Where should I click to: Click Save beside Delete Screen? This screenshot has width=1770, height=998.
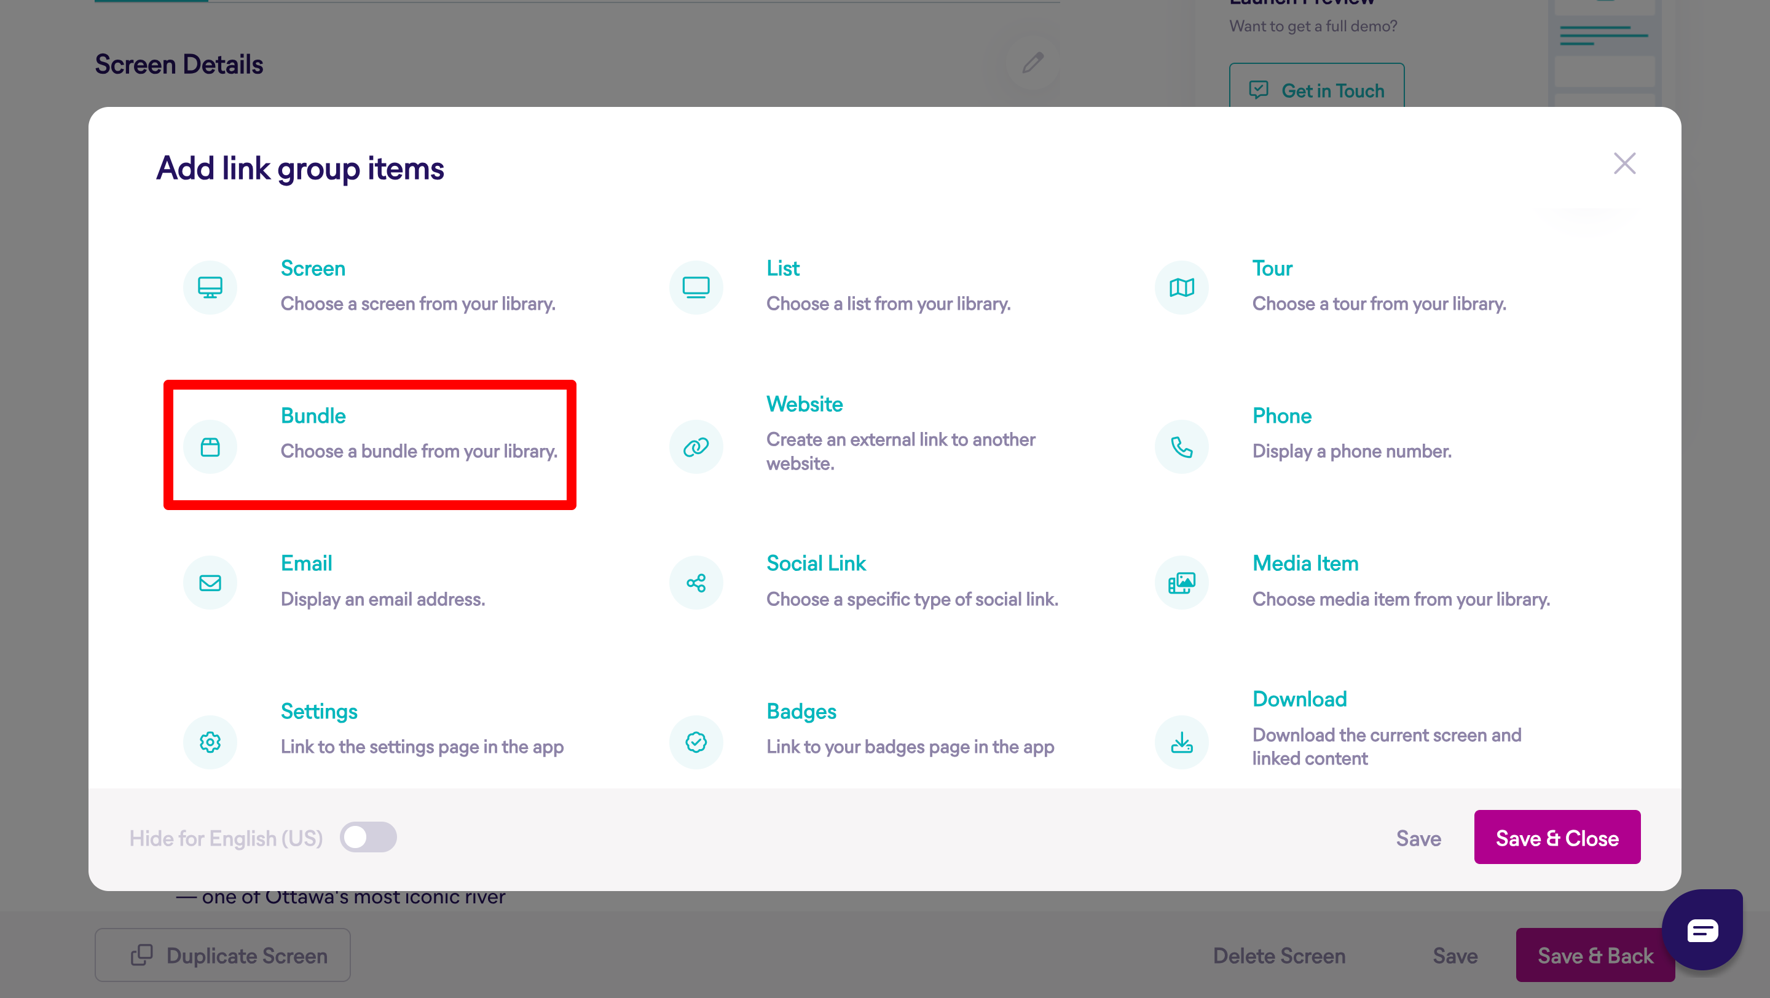point(1455,956)
